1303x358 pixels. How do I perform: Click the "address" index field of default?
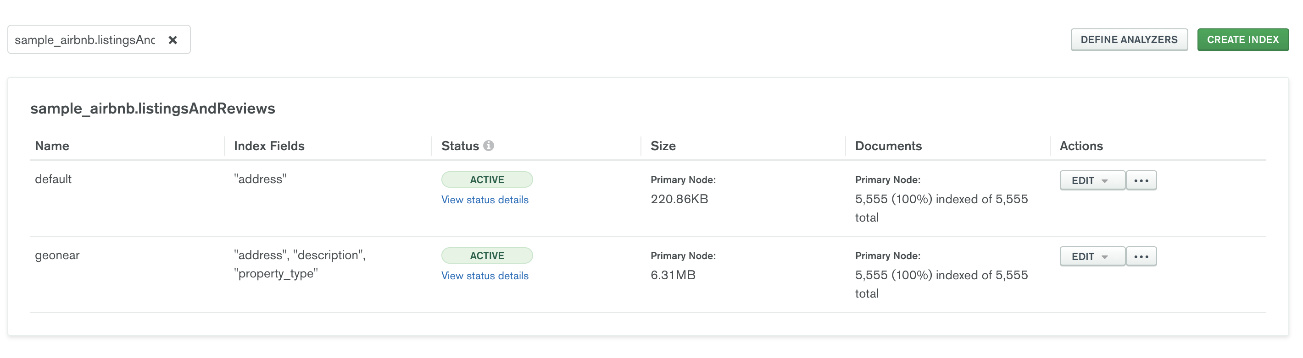click(x=260, y=179)
